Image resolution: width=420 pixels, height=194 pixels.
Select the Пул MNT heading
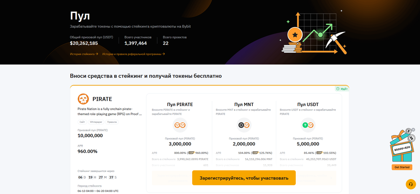click(244, 104)
